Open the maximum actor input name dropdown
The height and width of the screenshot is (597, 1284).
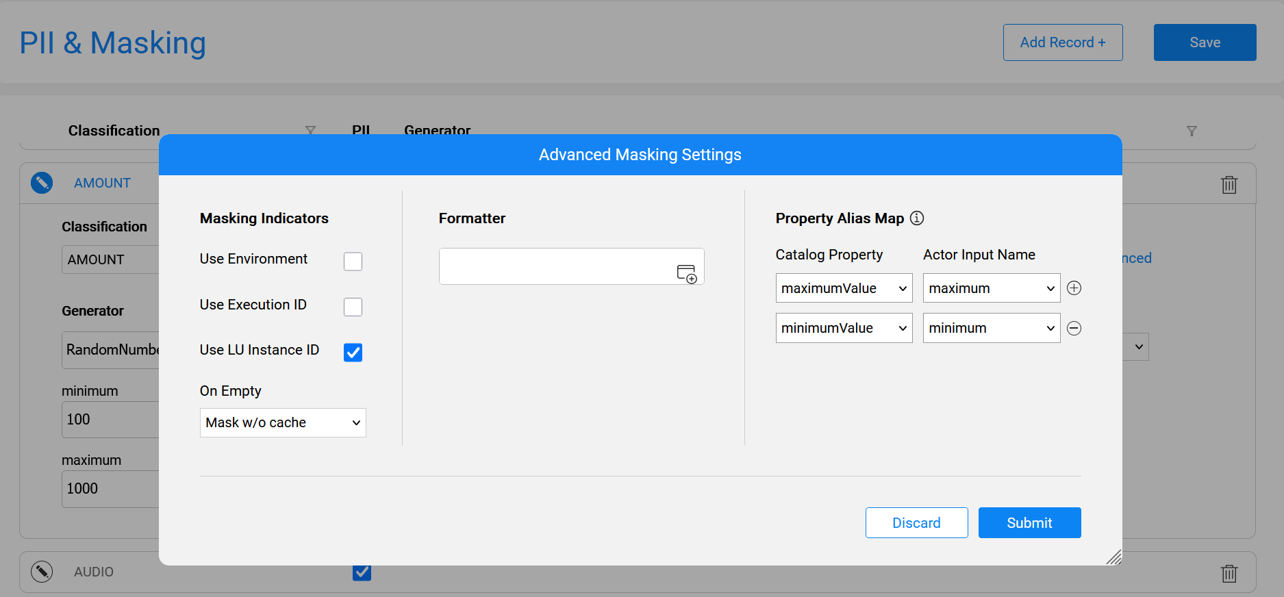click(x=991, y=289)
